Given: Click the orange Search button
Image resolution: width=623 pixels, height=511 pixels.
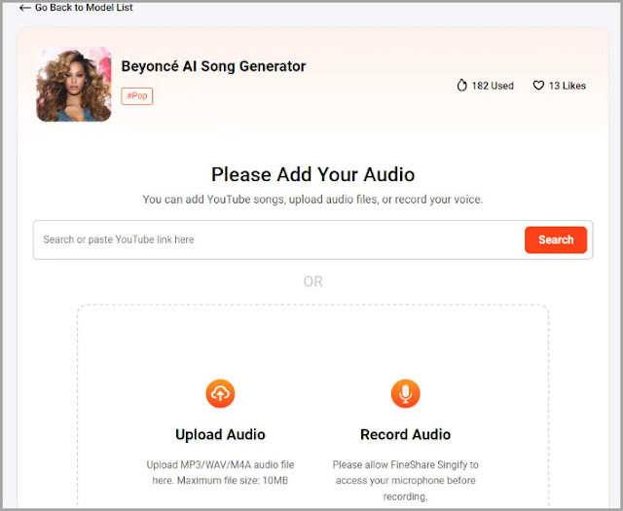Looking at the screenshot, I should tap(556, 240).
